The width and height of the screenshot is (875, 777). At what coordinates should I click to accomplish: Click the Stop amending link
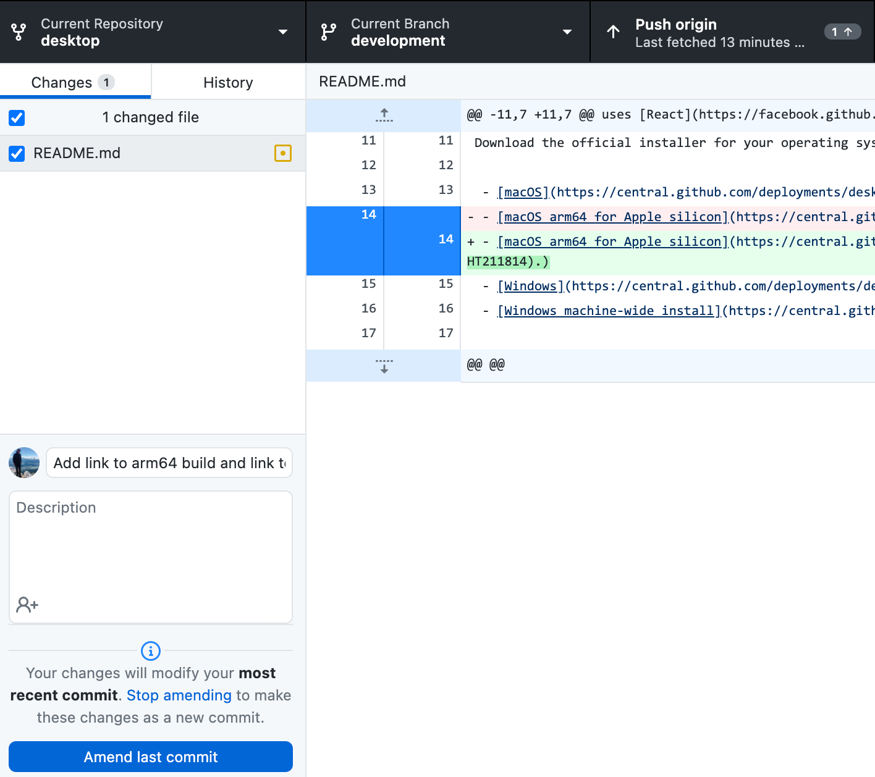(x=179, y=695)
